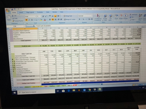The width and height of the screenshot is (146, 109).
Task: Toggle Italic formatting
Action: [x=29, y=20]
